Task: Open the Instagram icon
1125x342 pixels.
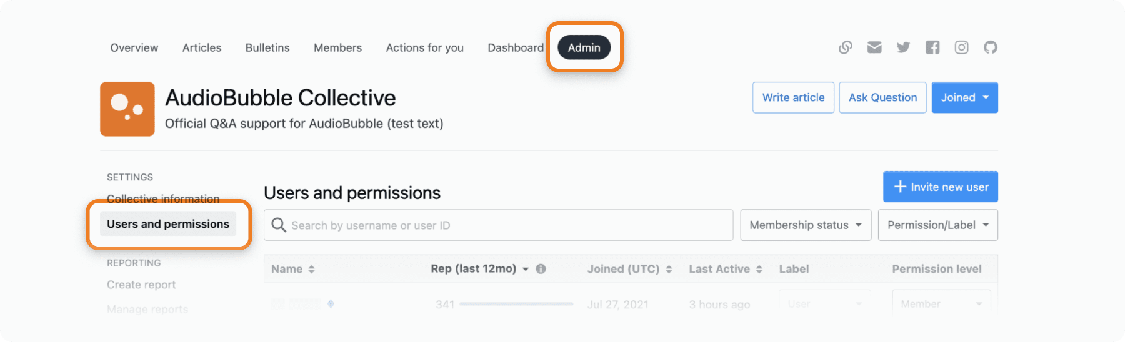Action: point(961,47)
